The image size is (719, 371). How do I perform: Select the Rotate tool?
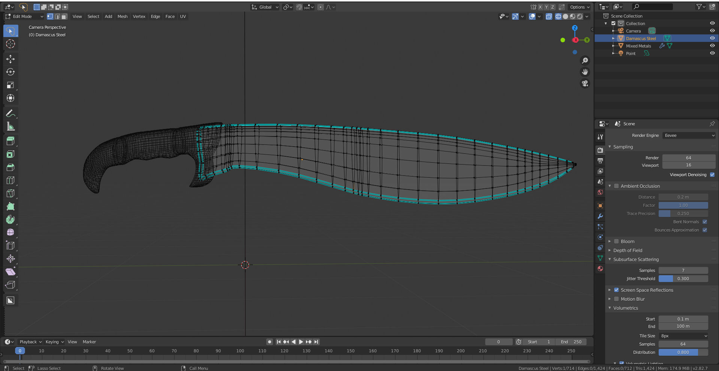pyautogui.click(x=10, y=72)
